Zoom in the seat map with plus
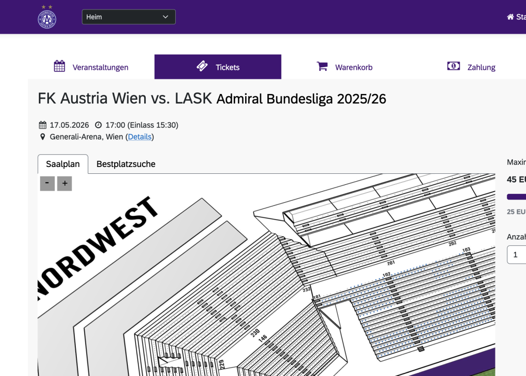 65,183
